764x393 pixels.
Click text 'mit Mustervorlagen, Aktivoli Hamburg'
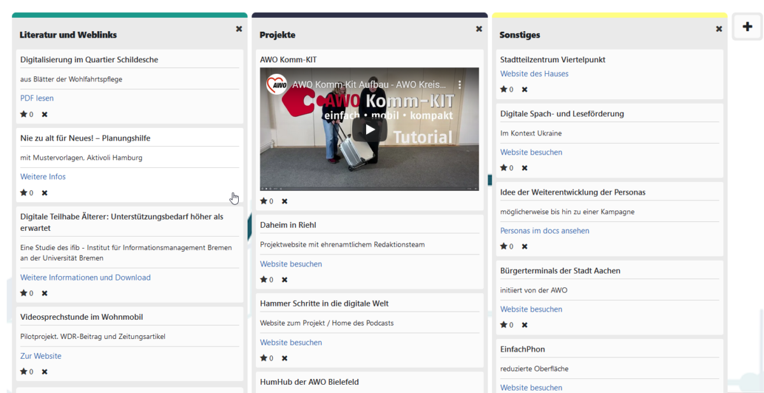coord(81,158)
